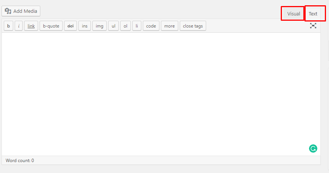Open the green Grammarly icon
This screenshot has width=329, height=173.
coord(313,149)
